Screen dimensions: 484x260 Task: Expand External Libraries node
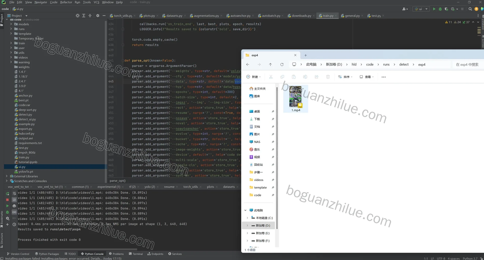click(7, 176)
